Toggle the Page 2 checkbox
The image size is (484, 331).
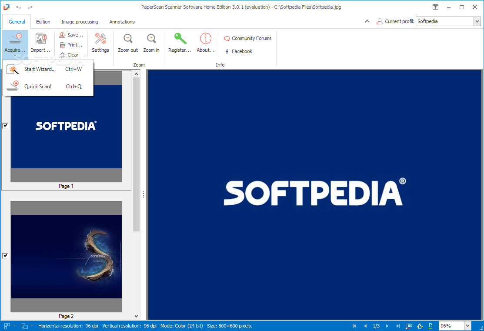(x=5, y=255)
